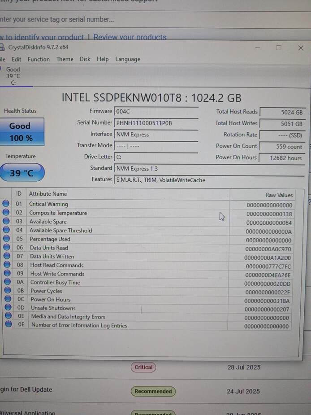Viewport: 311px width, 415px height.
Task: Open the Function menu
Action: point(39,59)
